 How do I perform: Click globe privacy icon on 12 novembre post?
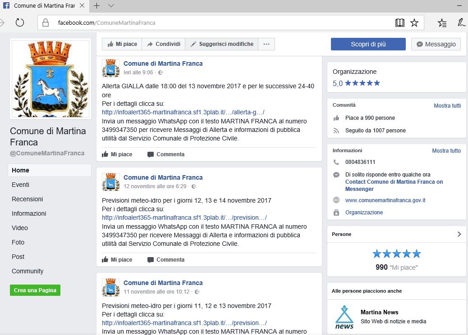point(194,186)
